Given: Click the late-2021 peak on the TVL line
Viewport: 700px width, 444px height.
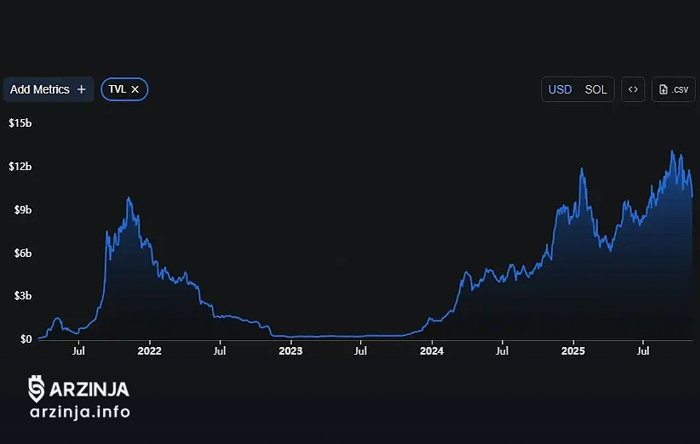Looking at the screenshot, I should (x=129, y=198).
